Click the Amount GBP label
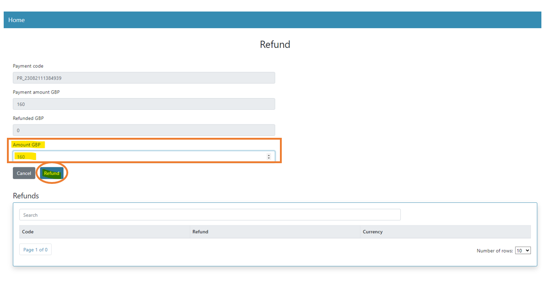Viewport: 546px width, 283px height. [27, 145]
